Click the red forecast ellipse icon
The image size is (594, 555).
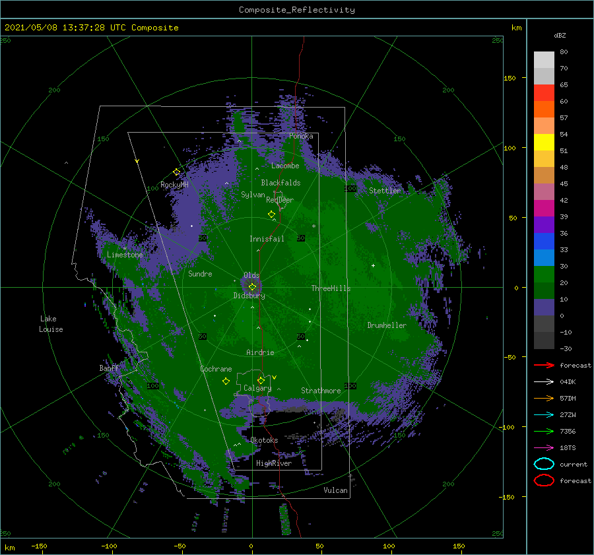(544, 480)
